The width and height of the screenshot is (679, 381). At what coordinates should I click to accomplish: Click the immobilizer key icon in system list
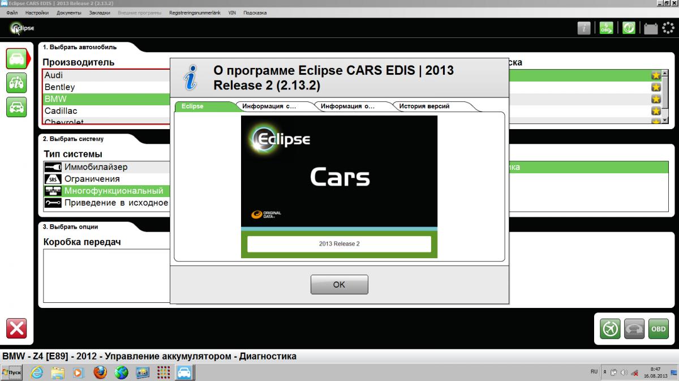pos(53,168)
